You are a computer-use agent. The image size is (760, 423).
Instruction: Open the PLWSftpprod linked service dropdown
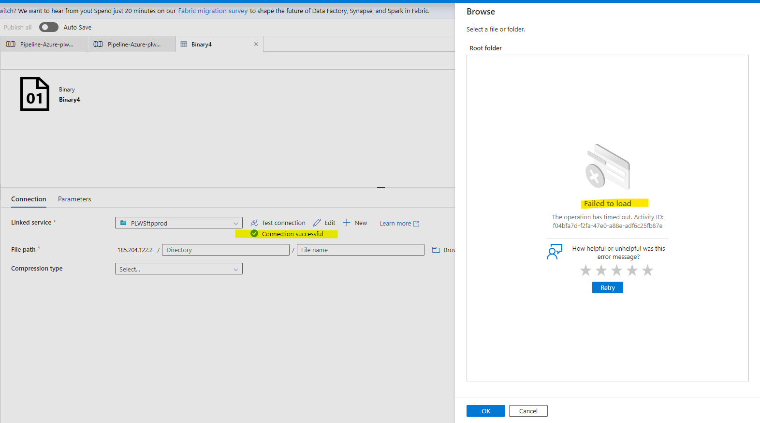point(179,223)
